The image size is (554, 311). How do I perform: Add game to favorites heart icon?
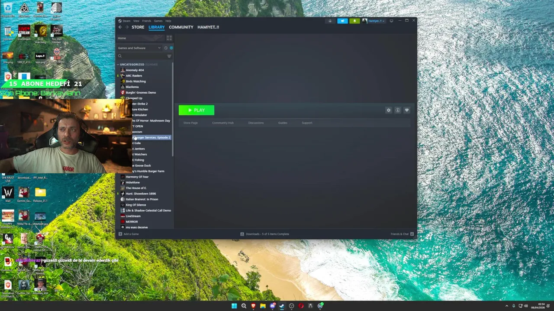(x=407, y=110)
